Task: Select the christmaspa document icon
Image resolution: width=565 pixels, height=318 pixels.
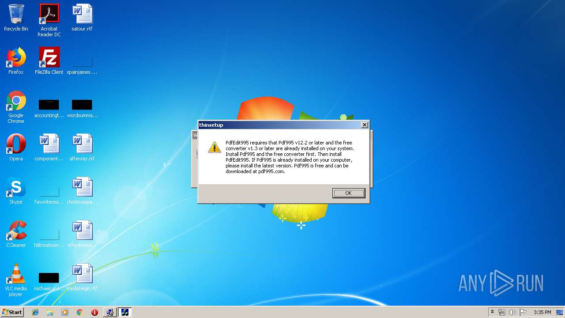Action: tap(82, 191)
